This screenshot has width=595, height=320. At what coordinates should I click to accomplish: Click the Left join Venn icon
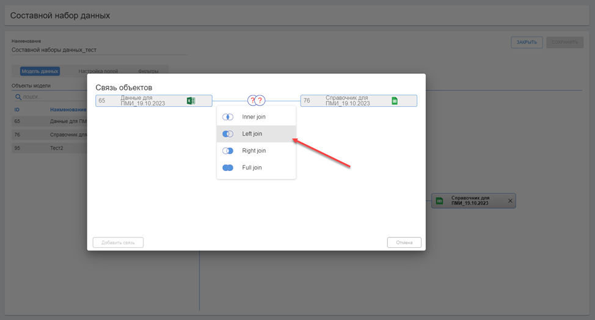pos(228,134)
